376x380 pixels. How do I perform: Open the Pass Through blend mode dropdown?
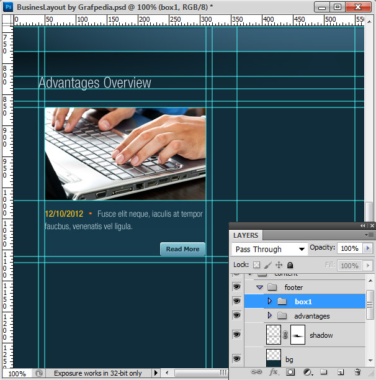tap(270, 249)
